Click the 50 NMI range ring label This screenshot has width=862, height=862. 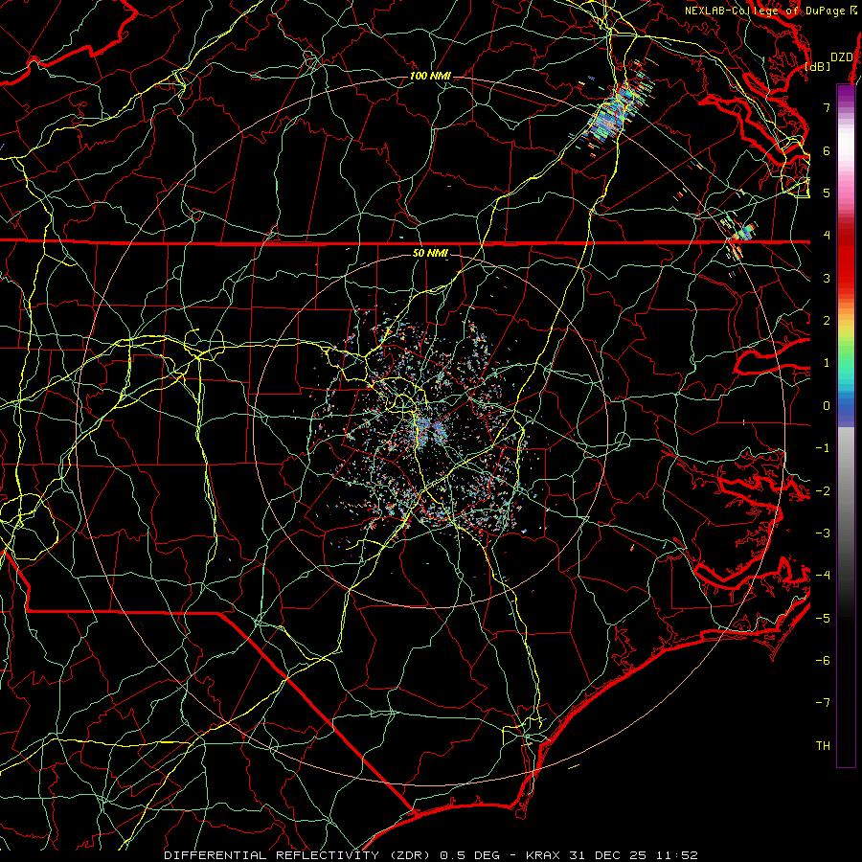pos(430,253)
